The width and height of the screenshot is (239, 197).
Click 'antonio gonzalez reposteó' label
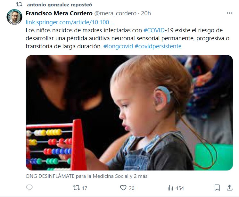tap(60, 5)
